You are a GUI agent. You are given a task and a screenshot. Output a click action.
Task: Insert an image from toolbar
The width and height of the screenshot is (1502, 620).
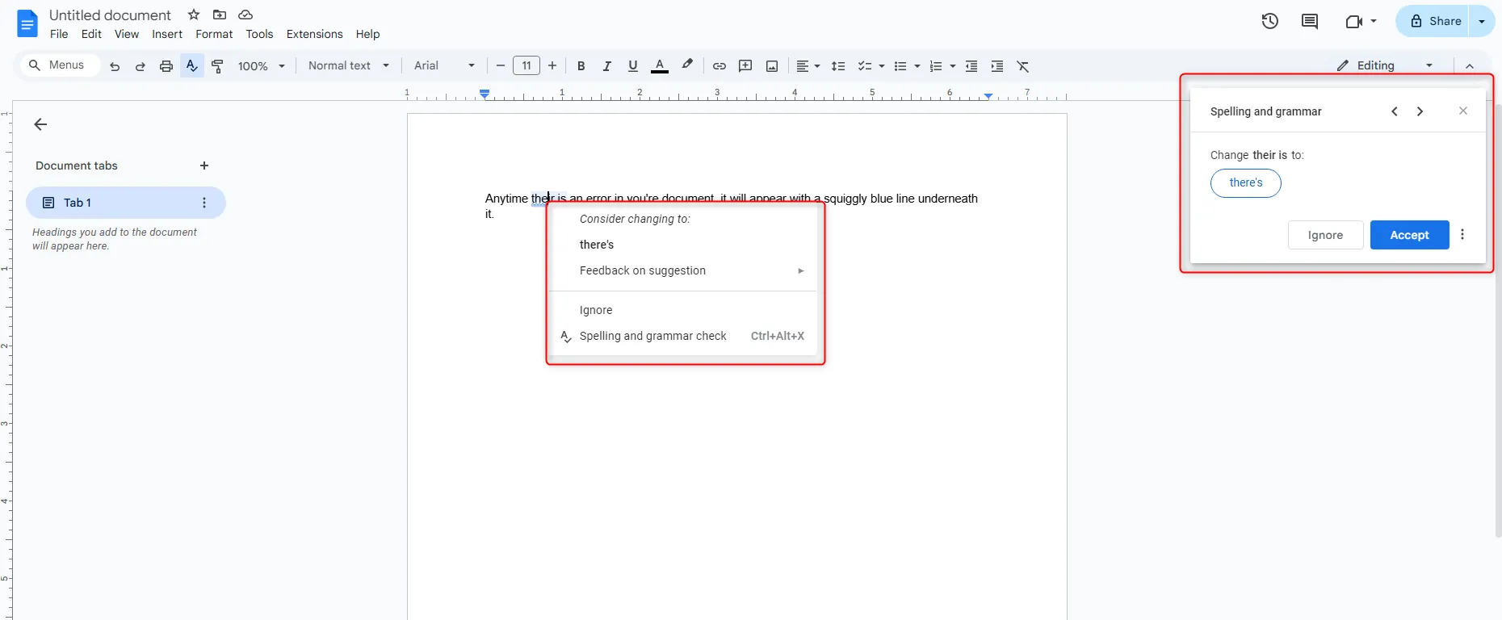(772, 66)
